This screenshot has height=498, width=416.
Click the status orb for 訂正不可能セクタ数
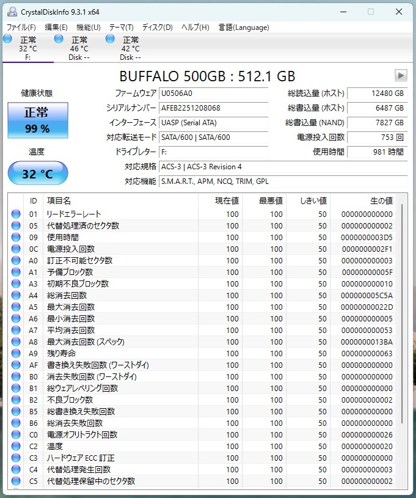16,260
